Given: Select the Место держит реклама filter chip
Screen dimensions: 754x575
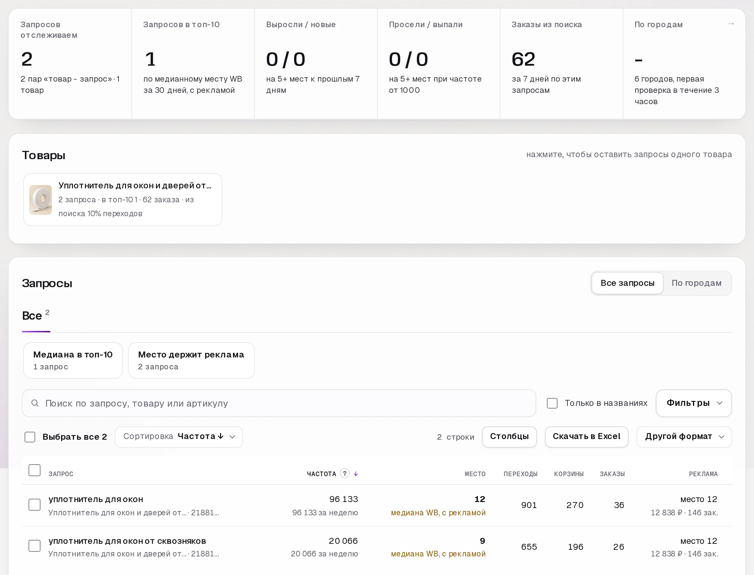Looking at the screenshot, I should coord(191,360).
